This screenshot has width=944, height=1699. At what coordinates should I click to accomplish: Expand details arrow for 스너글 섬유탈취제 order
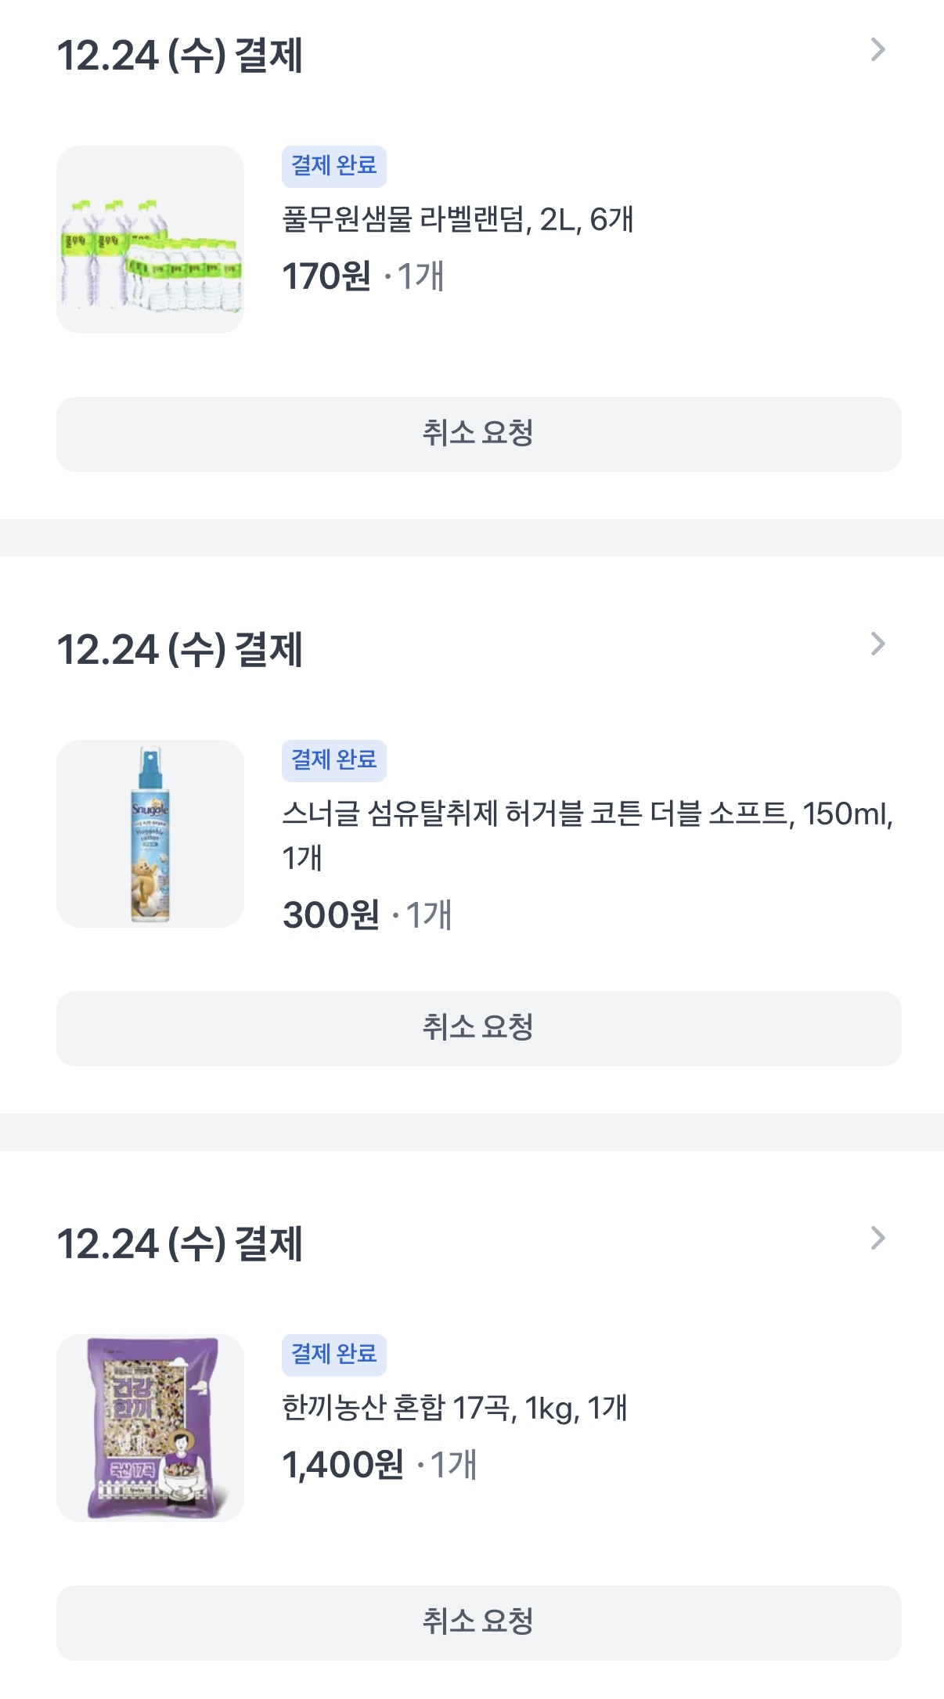pos(877,644)
